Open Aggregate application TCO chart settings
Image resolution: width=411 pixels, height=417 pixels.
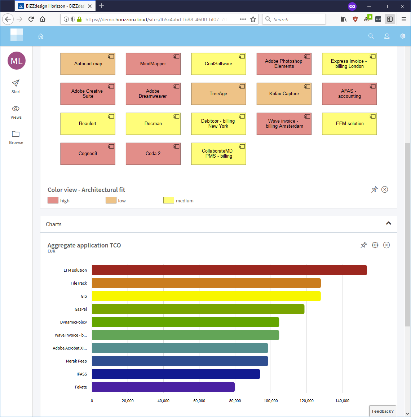[x=375, y=245]
